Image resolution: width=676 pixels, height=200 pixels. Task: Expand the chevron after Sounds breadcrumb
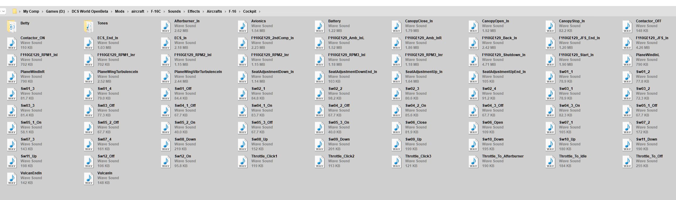click(184, 11)
